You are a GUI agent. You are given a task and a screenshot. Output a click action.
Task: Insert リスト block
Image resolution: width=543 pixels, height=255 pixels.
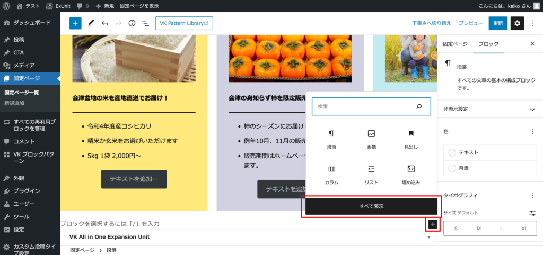[371, 175]
